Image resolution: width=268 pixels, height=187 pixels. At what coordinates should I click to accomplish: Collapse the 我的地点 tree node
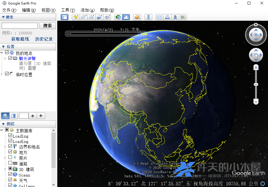pos(2,53)
